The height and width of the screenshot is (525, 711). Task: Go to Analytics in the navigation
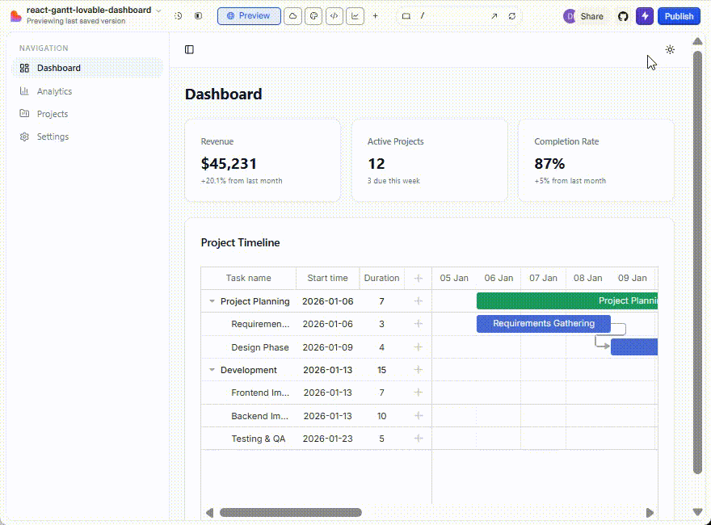(54, 91)
